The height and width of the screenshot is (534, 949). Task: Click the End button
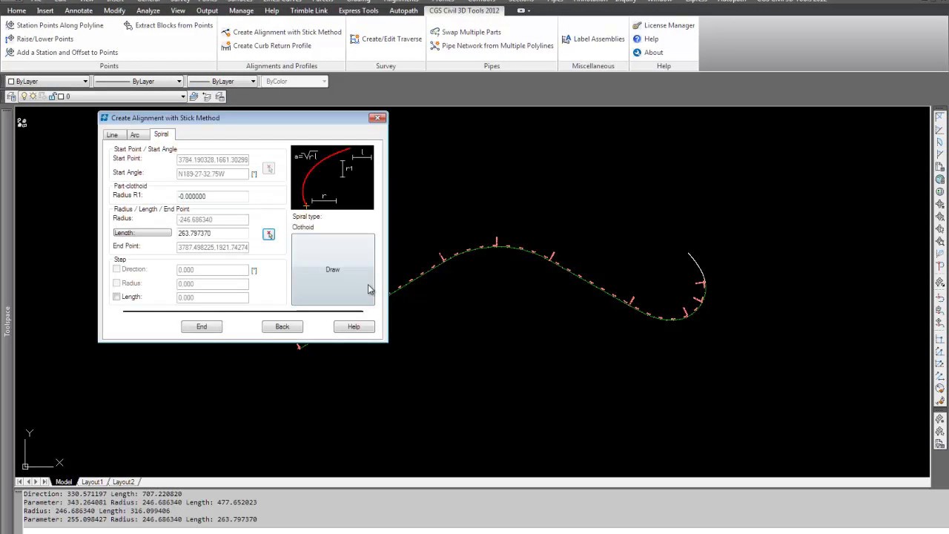[202, 326]
